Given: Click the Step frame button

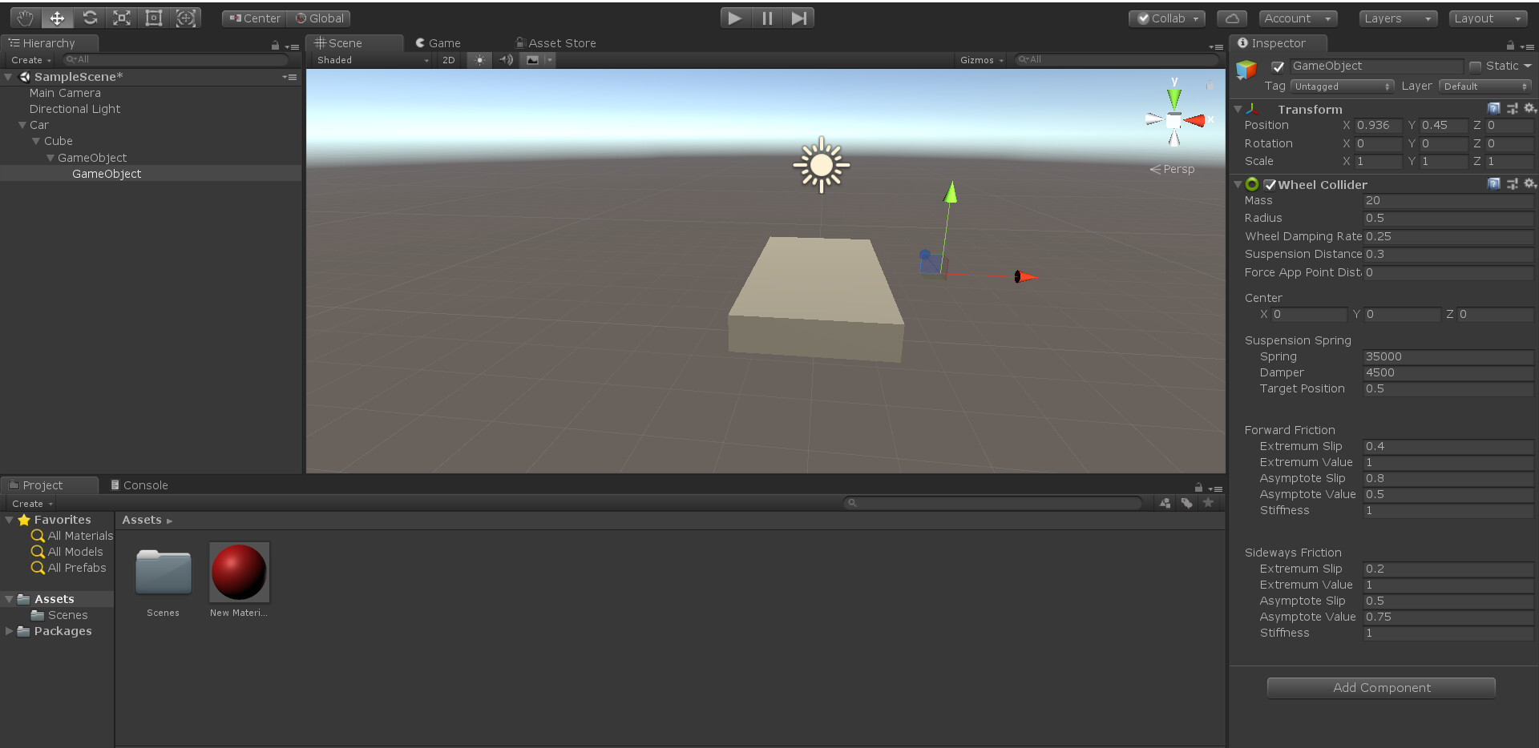Looking at the screenshot, I should (799, 18).
